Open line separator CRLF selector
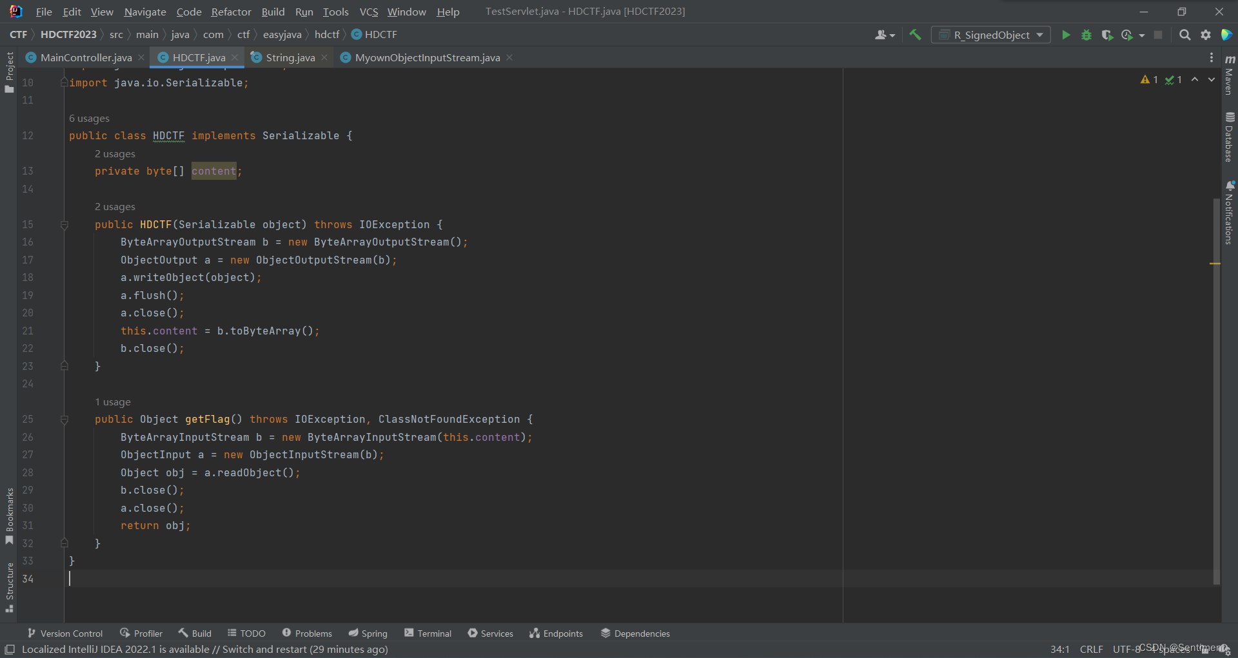Viewport: 1238px width, 658px height. (1091, 650)
